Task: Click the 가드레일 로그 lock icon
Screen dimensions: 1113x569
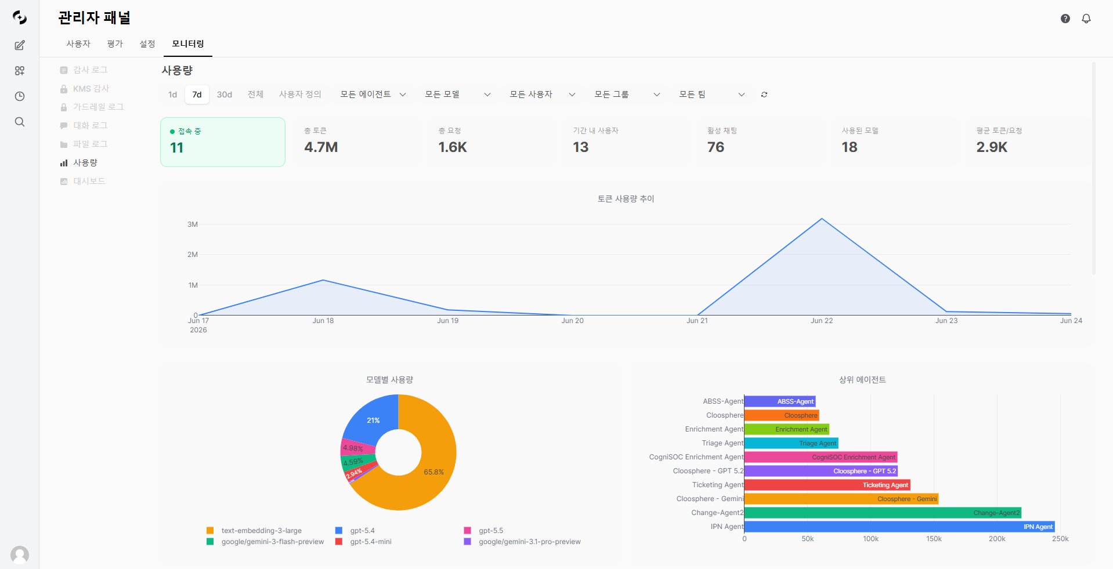Action: pos(64,107)
